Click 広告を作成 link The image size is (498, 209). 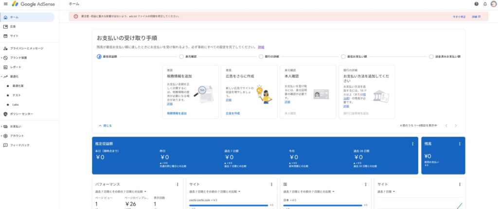[233, 113]
